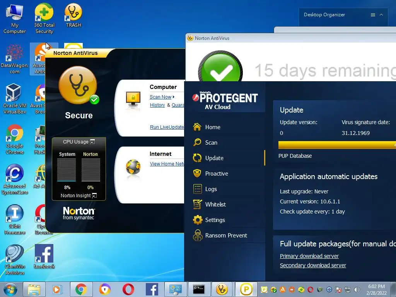This screenshot has width=396, height=297.
Task: Open Windows Media Player from the taskbar
Action: point(57,289)
